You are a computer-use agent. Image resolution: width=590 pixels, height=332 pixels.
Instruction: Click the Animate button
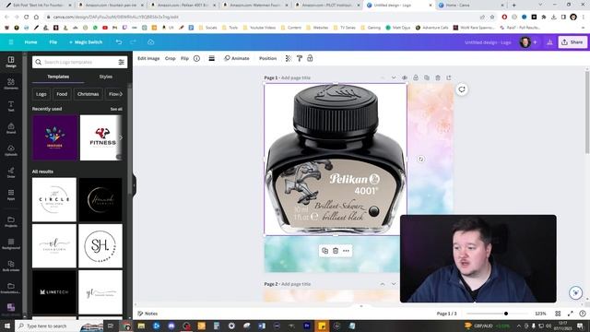pos(237,58)
